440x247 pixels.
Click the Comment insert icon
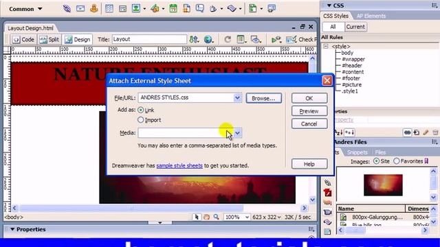coord(200,8)
